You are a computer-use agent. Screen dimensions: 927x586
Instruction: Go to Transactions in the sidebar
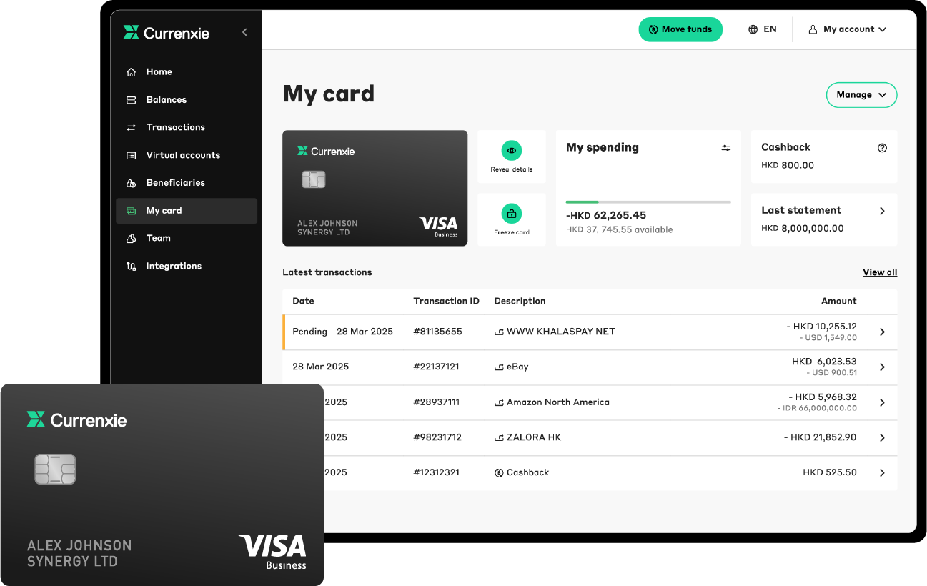click(x=175, y=127)
